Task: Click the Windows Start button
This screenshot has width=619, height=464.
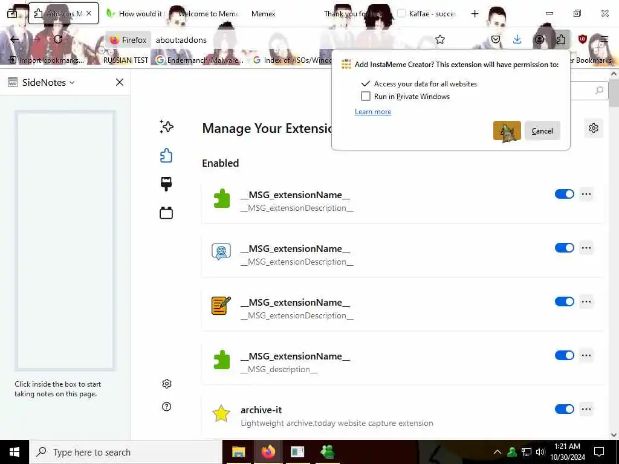Action: click(x=15, y=452)
